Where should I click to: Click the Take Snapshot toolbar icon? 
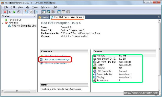[27, 12]
